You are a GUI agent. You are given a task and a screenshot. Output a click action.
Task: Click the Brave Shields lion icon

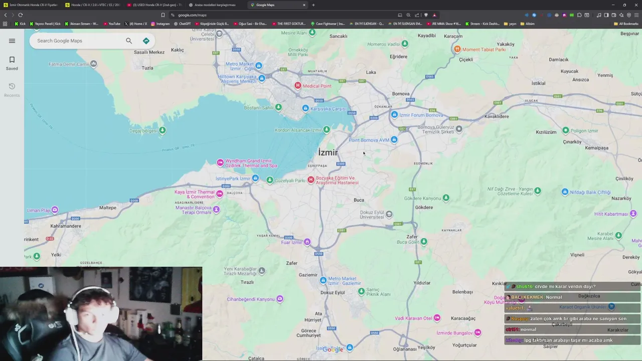[426, 15]
